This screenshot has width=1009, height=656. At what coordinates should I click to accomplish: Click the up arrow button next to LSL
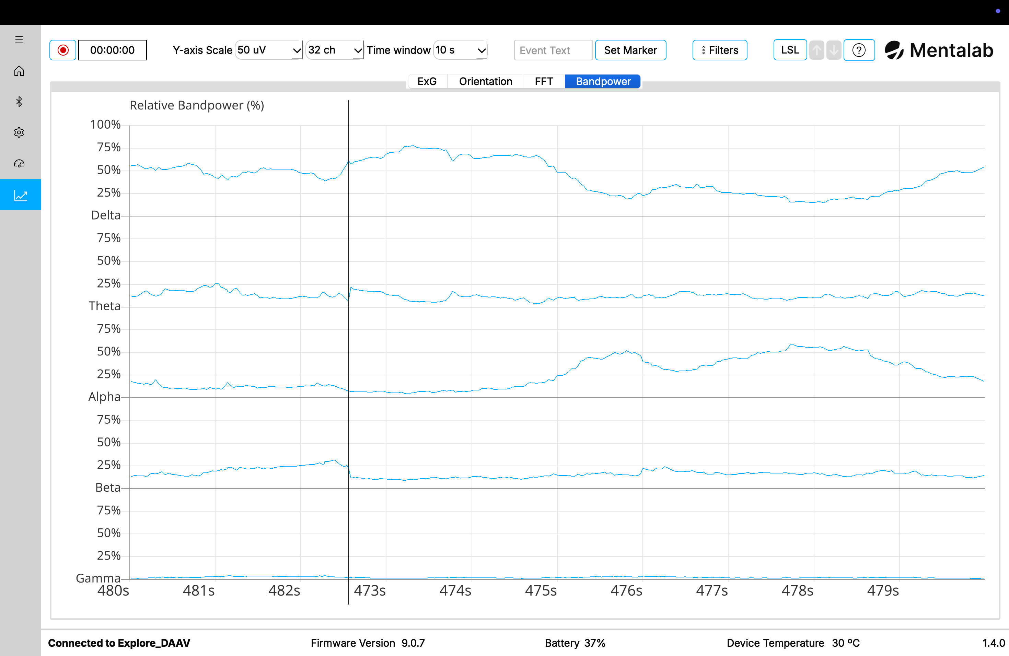(x=816, y=50)
